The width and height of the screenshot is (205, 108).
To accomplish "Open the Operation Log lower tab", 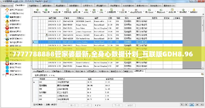I will (x=116, y=71).
